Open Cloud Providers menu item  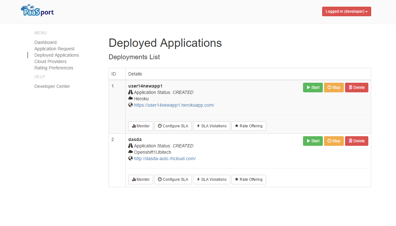tap(50, 61)
